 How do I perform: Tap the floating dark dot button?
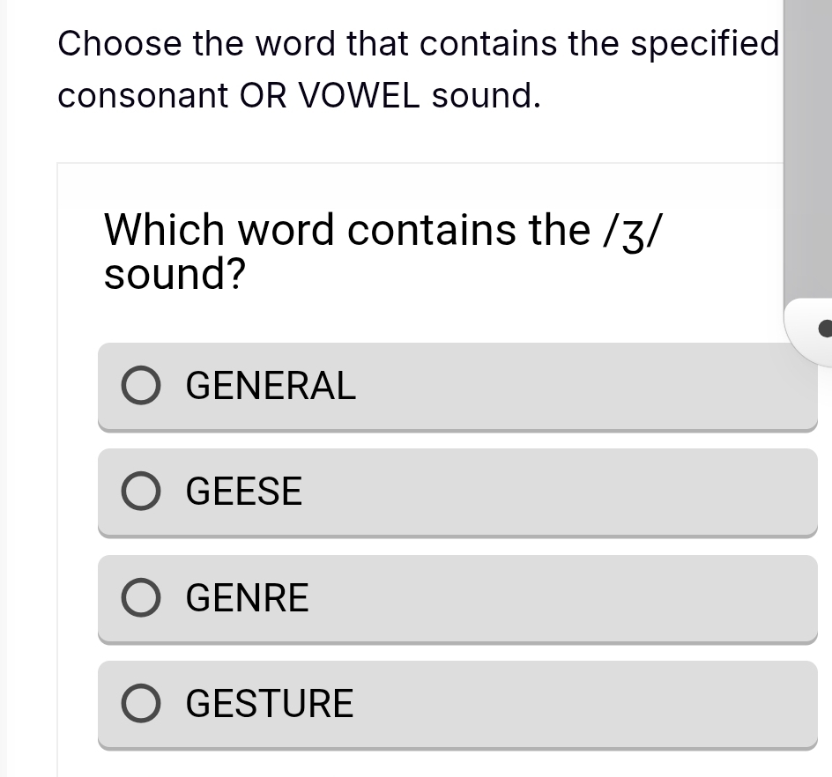pos(824,329)
